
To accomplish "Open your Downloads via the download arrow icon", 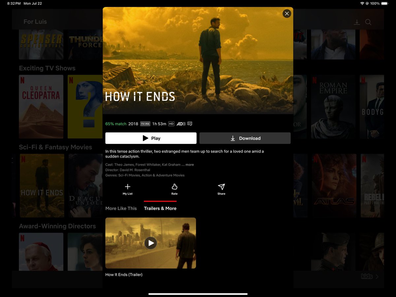I will [357, 22].
